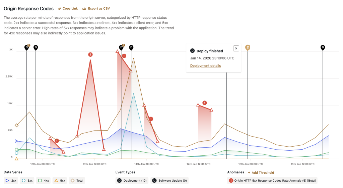Hide the 4xx data series
Viewport: 343px width, 188px height.
pos(44,181)
